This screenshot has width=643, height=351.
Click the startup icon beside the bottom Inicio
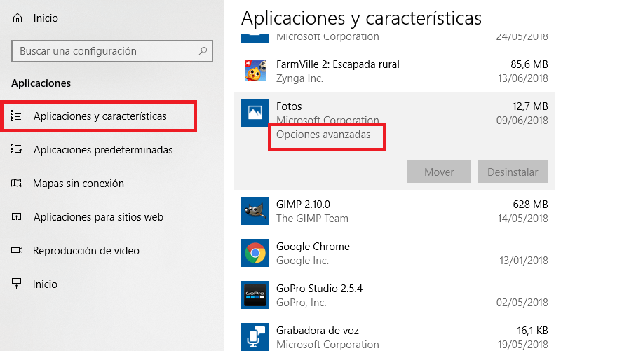(x=16, y=284)
